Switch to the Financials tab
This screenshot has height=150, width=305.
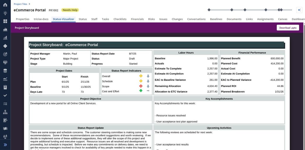(x=137, y=19)
